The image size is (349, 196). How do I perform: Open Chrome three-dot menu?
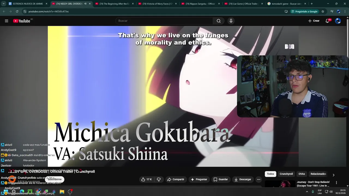coord(345,11)
